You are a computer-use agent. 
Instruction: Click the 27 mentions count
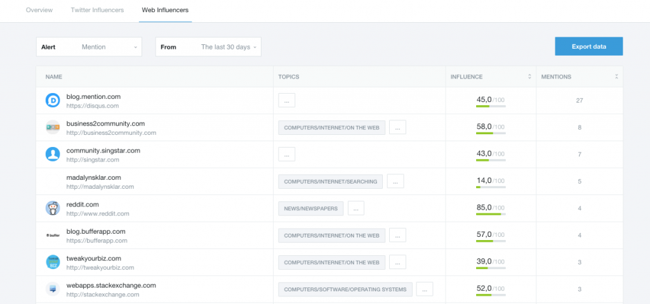(580, 101)
